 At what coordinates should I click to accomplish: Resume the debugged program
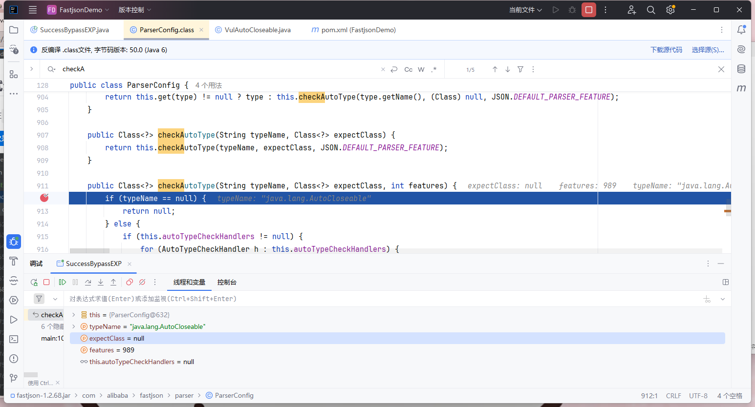click(63, 282)
